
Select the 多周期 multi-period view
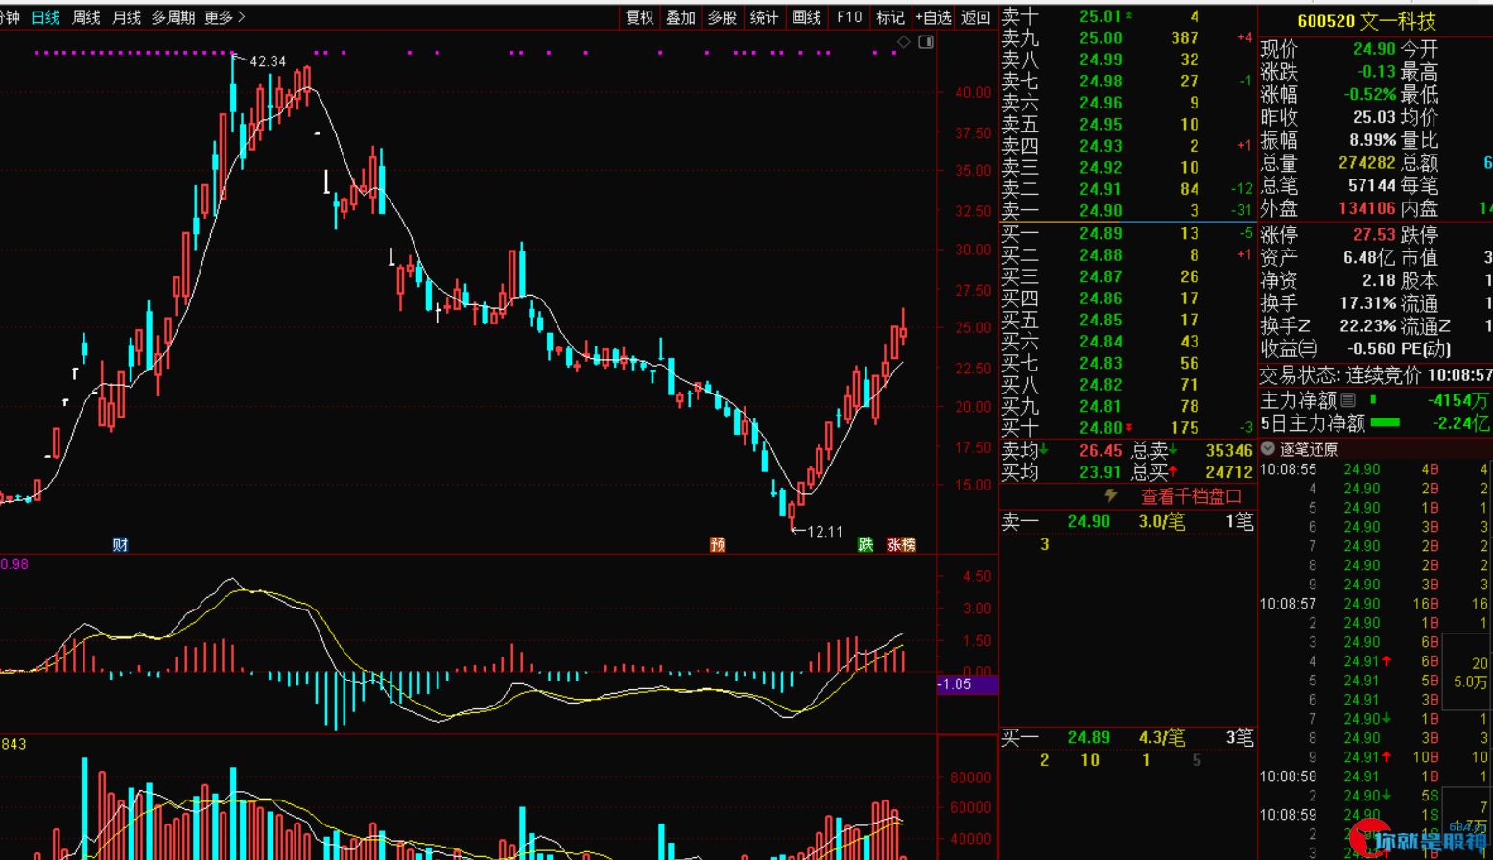(173, 17)
